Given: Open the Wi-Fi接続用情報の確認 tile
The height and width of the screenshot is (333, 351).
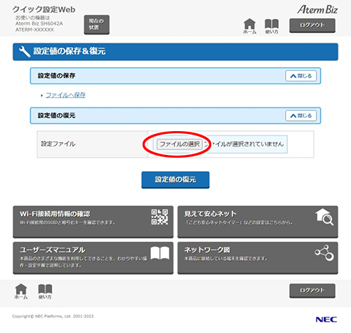Looking at the screenshot, I should point(93,222).
